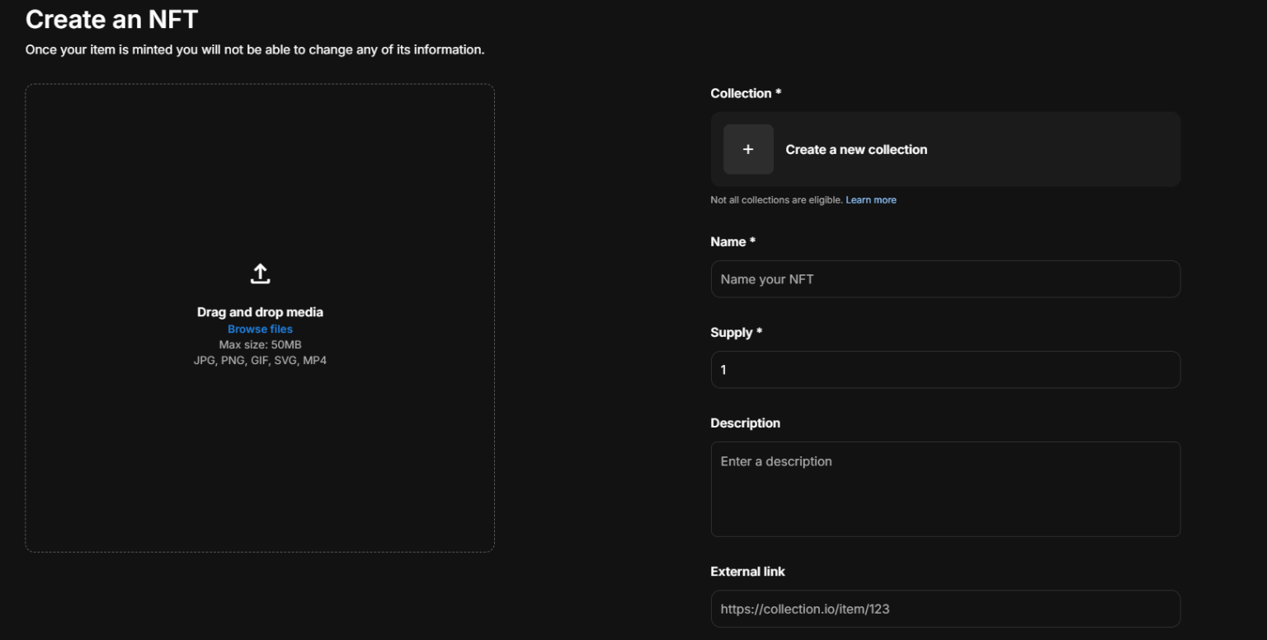Click the Drag and drop media text
Viewport: 1267px width, 640px height.
pyautogui.click(x=260, y=312)
